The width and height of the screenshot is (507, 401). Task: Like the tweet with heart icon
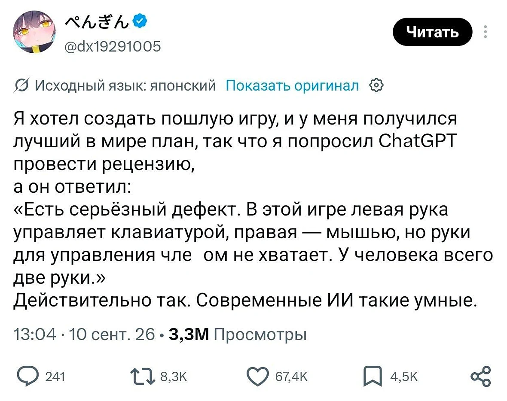coord(258,377)
